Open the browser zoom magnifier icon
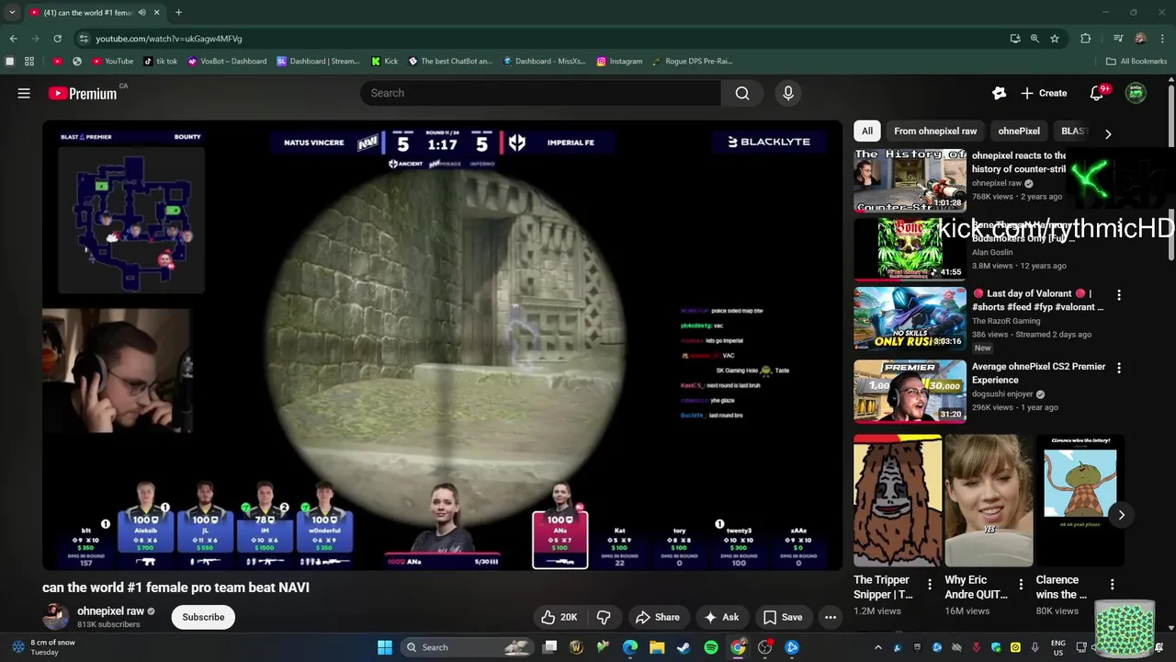This screenshot has width=1176, height=662. coord(1035,39)
